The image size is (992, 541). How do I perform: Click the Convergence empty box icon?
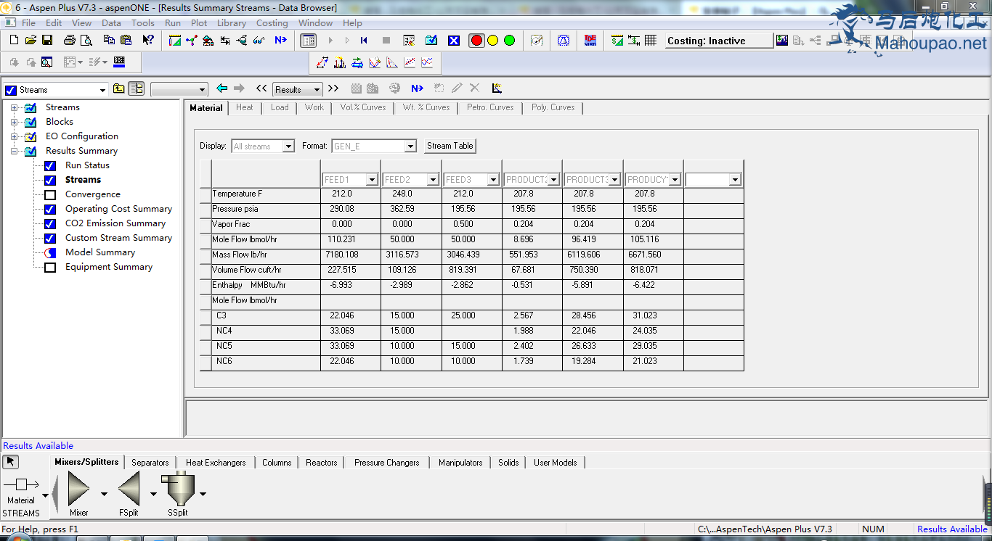pos(50,194)
